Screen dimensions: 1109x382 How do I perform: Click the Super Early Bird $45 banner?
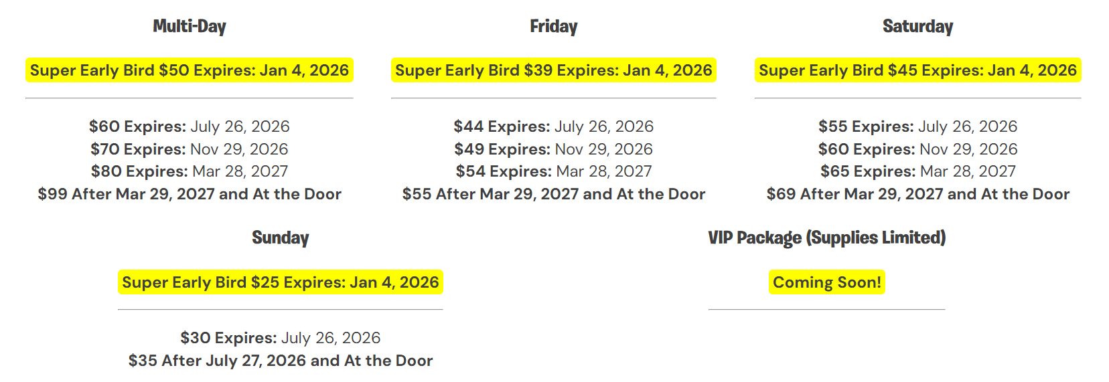coord(917,70)
